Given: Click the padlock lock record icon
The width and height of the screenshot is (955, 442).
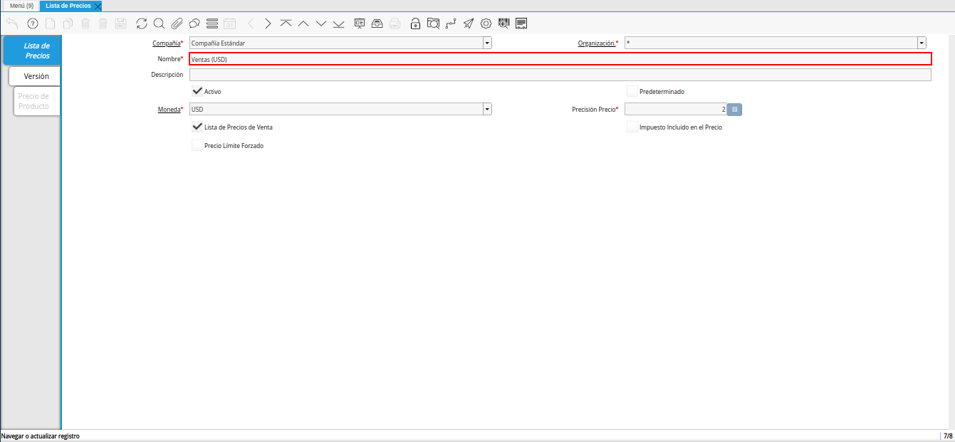Looking at the screenshot, I should [x=415, y=23].
